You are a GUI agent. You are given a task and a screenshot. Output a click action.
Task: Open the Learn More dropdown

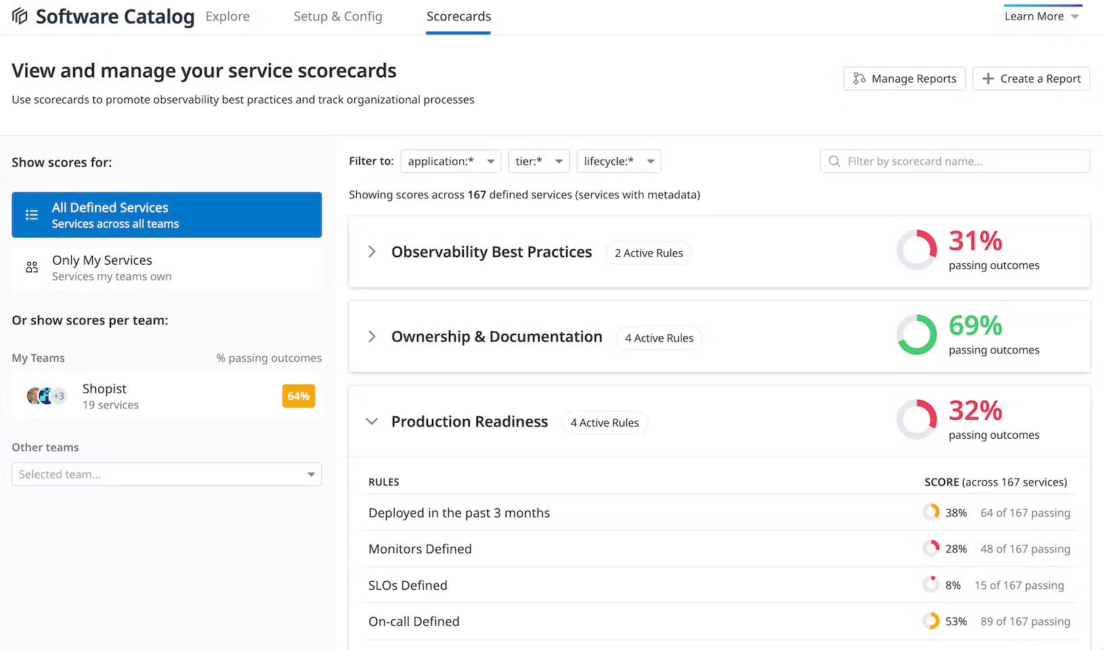(1043, 16)
